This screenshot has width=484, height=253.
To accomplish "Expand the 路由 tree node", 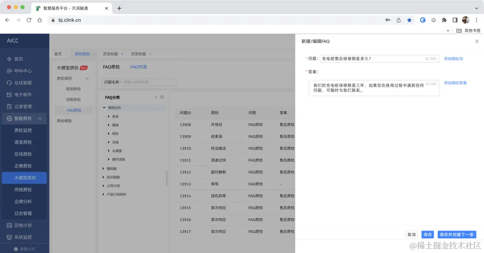I will pyautogui.click(x=108, y=125).
